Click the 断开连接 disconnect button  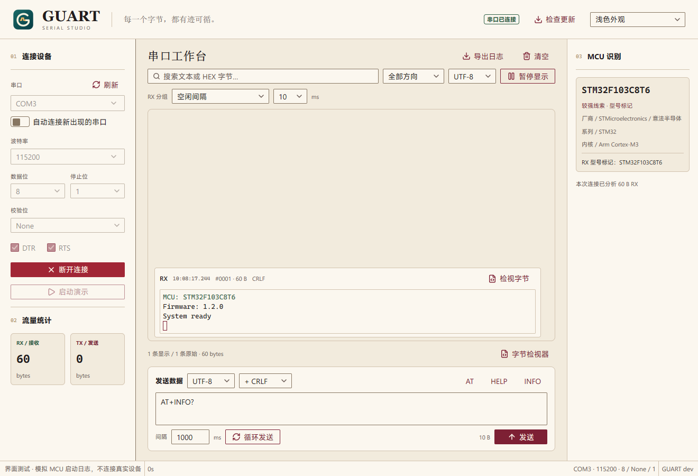coord(68,270)
